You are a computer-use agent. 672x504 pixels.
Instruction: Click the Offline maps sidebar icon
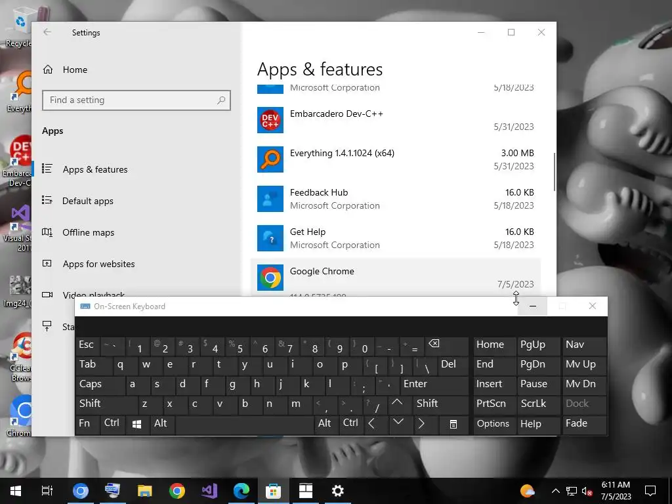click(x=47, y=232)
